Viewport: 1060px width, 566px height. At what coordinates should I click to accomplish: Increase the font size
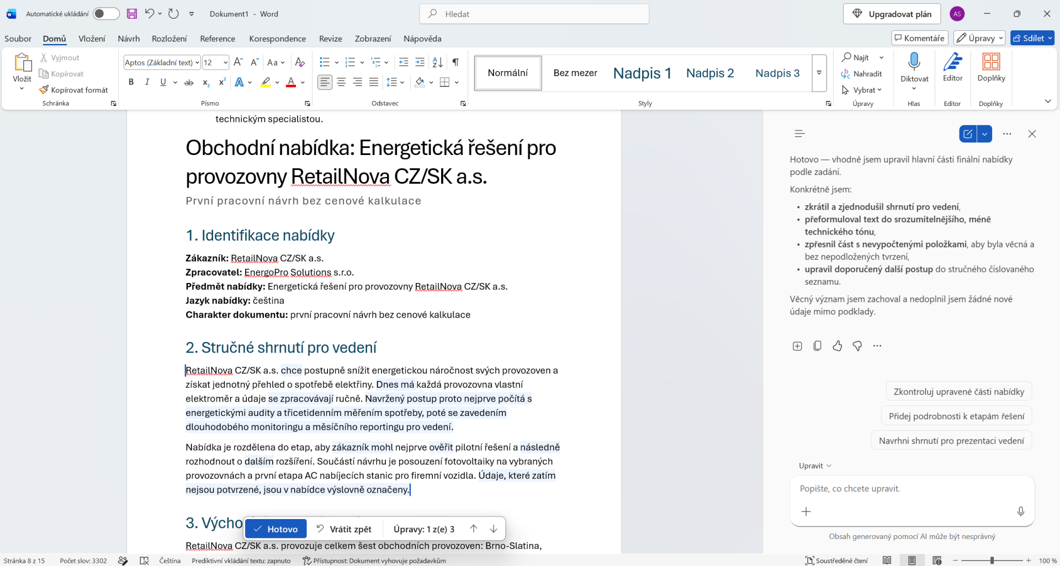tap(239, 62)
